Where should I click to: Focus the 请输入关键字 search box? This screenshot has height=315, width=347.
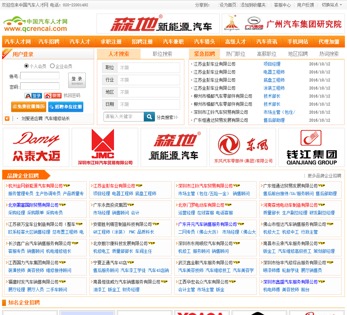tap(124, 117)
